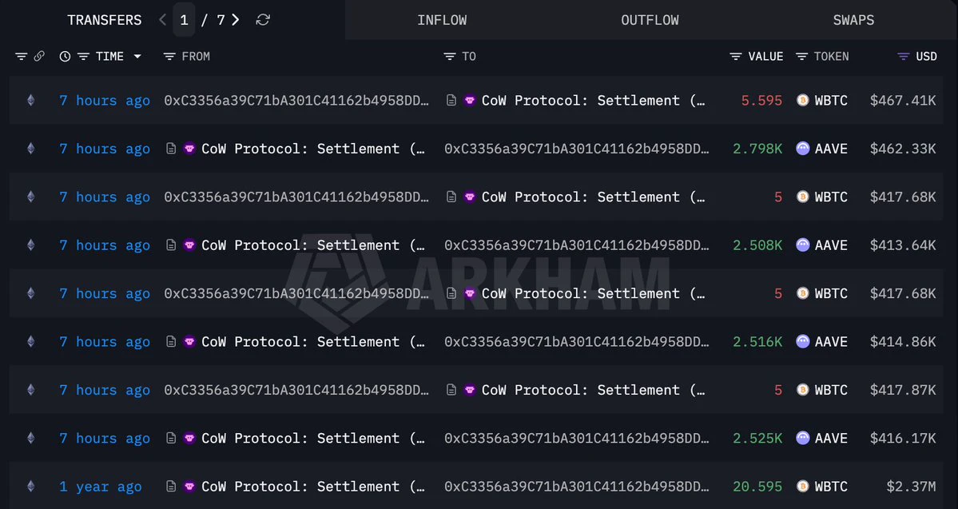Open the '1 year ago' transaction link

click(100, 487)
